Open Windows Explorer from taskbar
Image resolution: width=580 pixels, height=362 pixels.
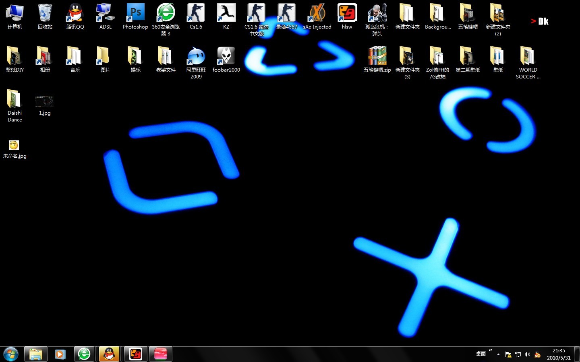point(35,354)
